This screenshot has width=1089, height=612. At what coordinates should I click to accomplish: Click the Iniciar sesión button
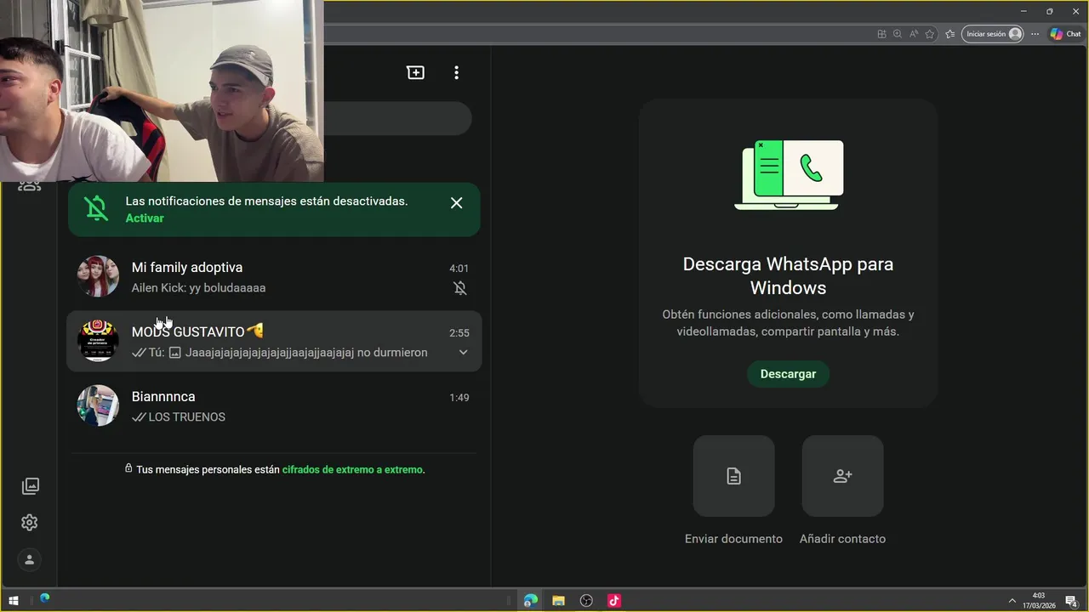pos(993,34)
